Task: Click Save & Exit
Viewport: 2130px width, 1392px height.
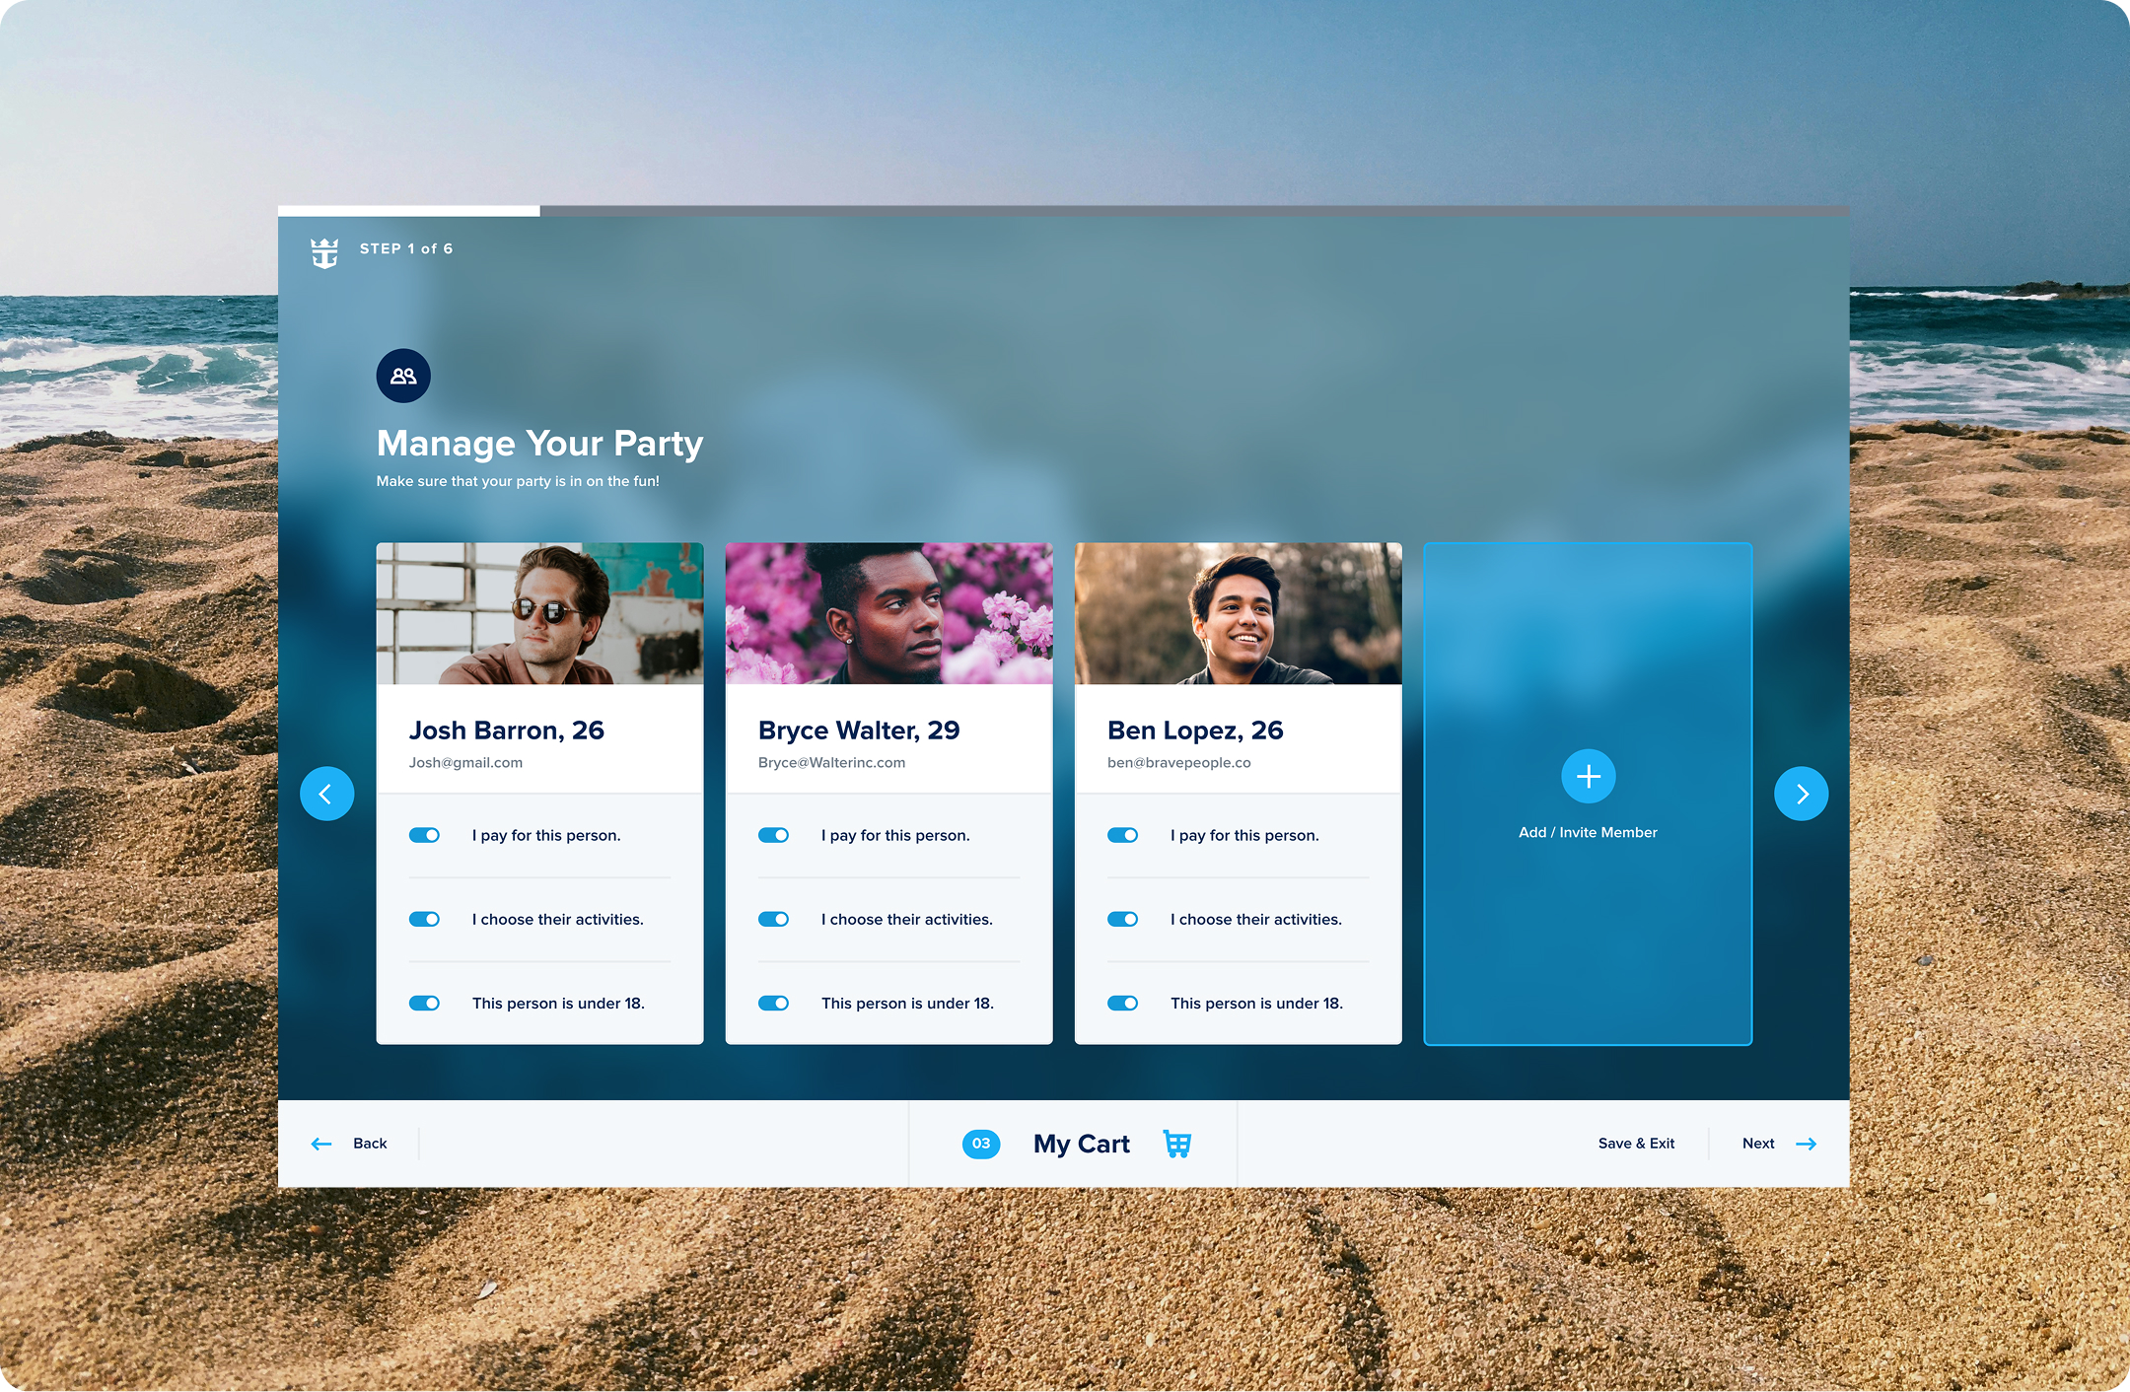Action: [x=1637, y=1144]
